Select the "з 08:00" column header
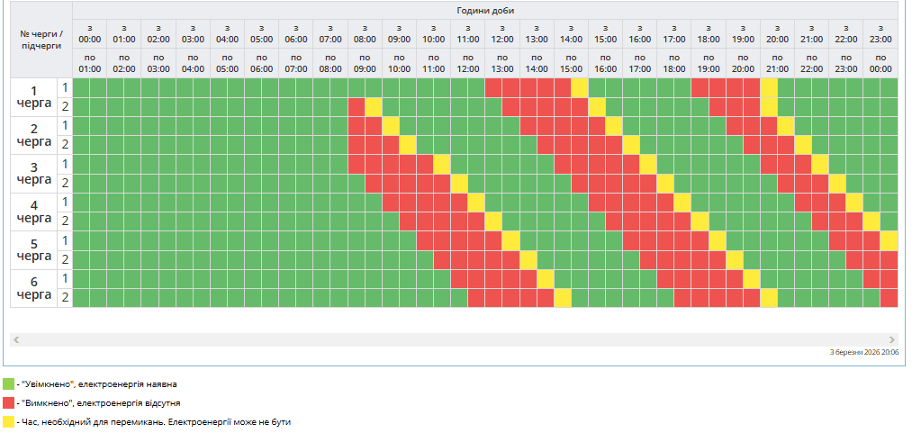This screenshot has width=912, height=433. [365, 33]
